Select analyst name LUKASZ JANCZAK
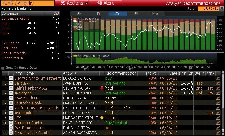Viewport: 225px width, 136px height. 78,78
